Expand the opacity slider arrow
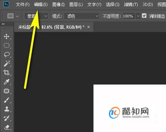The height and width of the screenshot is (132, 166). (x=138, y=16)
